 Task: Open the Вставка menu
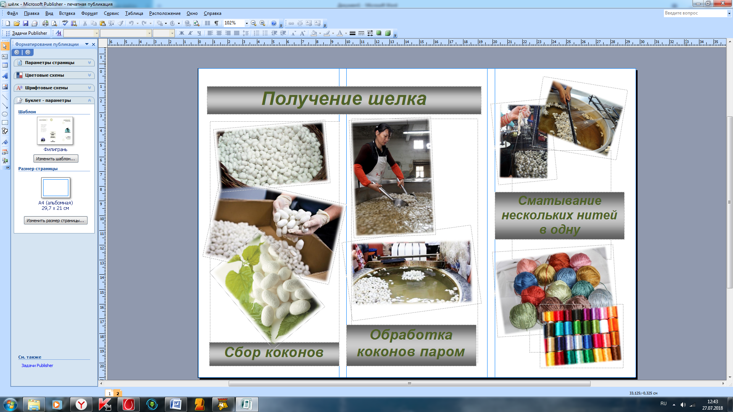[x=67, y=13]
